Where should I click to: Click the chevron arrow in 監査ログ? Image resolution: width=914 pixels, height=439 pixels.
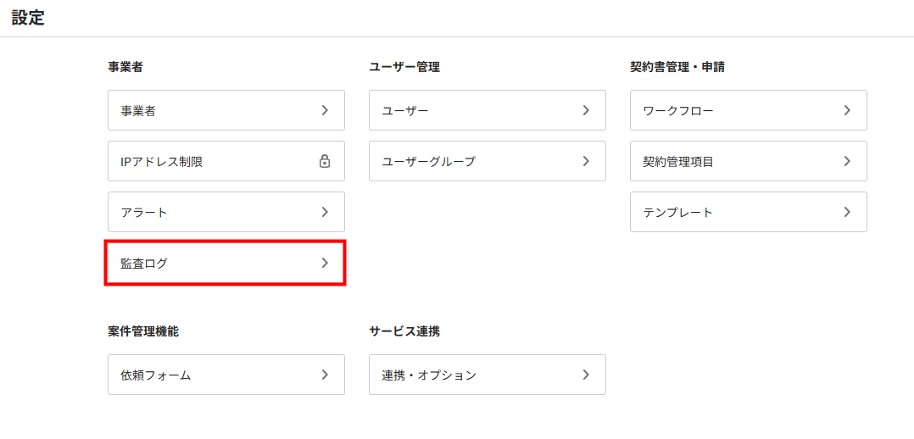tap(325, 263)
